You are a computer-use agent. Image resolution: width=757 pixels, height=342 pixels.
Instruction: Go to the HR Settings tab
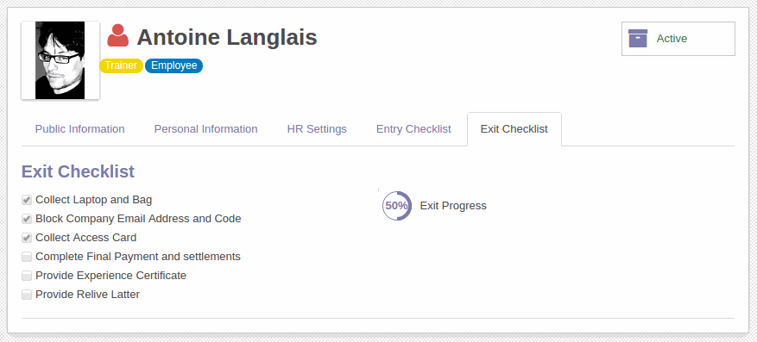pos(317,129)
